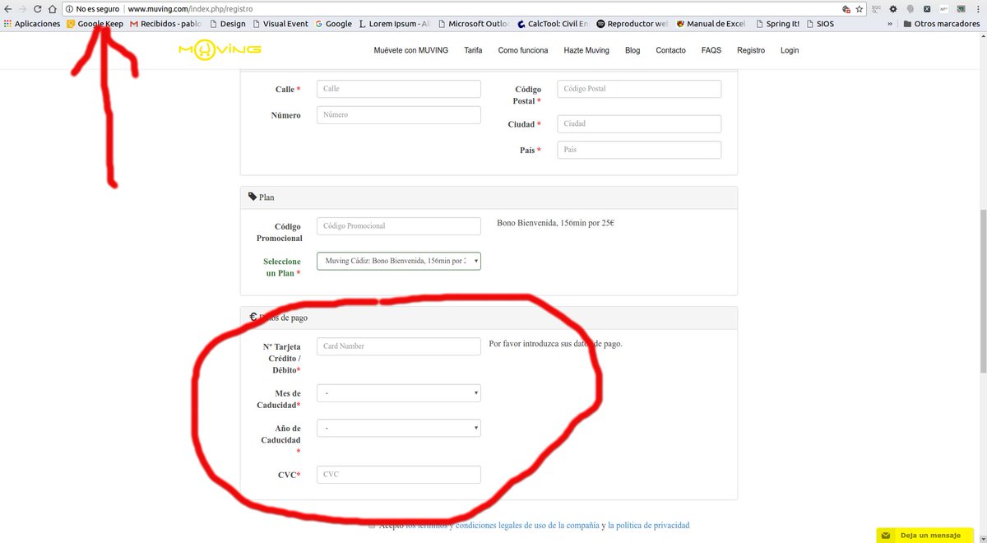The width and height of the screenshot is (987, 543).
Task: Click 'Bono Bienvenida, 156min por 25€' text
Action: (555, 223)
